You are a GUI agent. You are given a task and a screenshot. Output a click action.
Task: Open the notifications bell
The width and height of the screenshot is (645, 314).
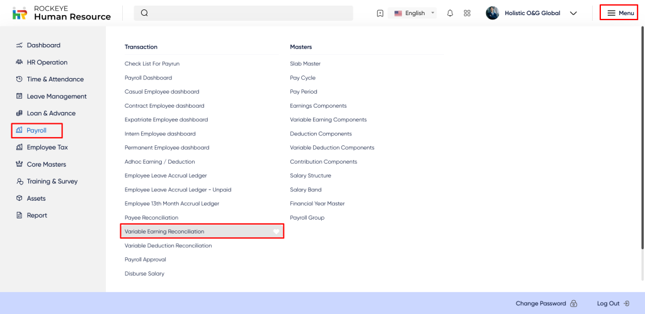tap(450, 13)
